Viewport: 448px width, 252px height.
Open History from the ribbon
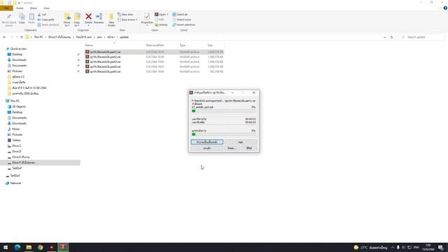(161, 25)
